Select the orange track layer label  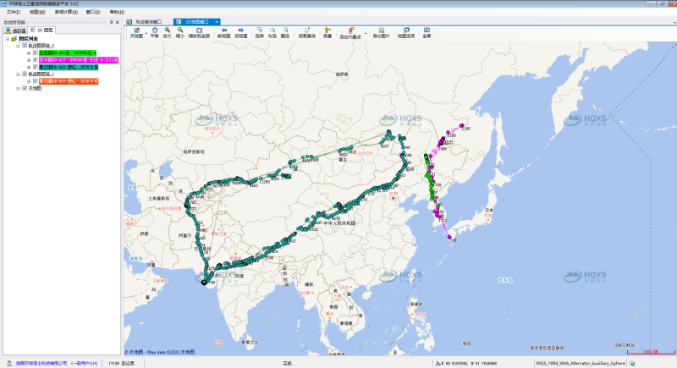[69, 81]
